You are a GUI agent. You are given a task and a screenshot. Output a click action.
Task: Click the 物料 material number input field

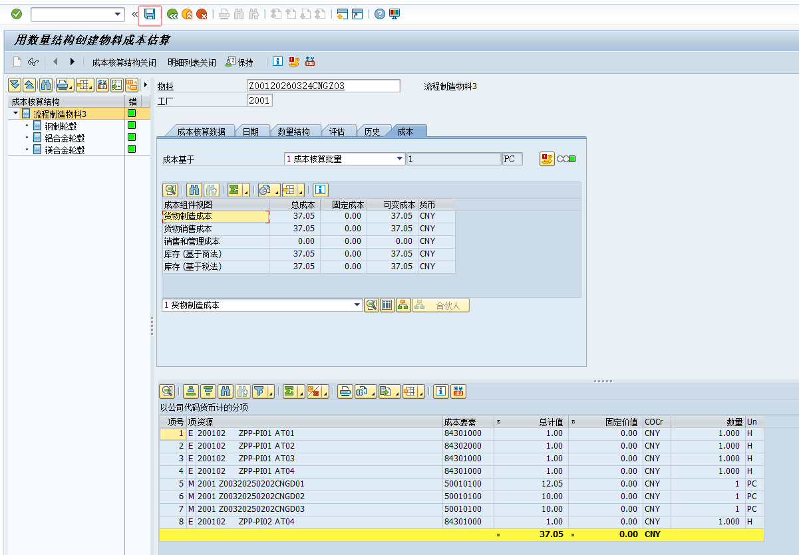(323, 86)
